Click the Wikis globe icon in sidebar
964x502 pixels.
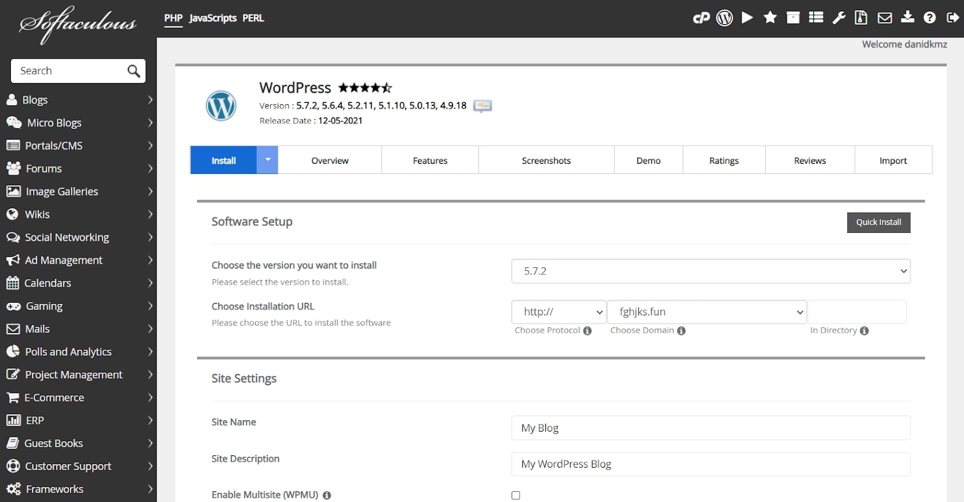tap(13, 214)
